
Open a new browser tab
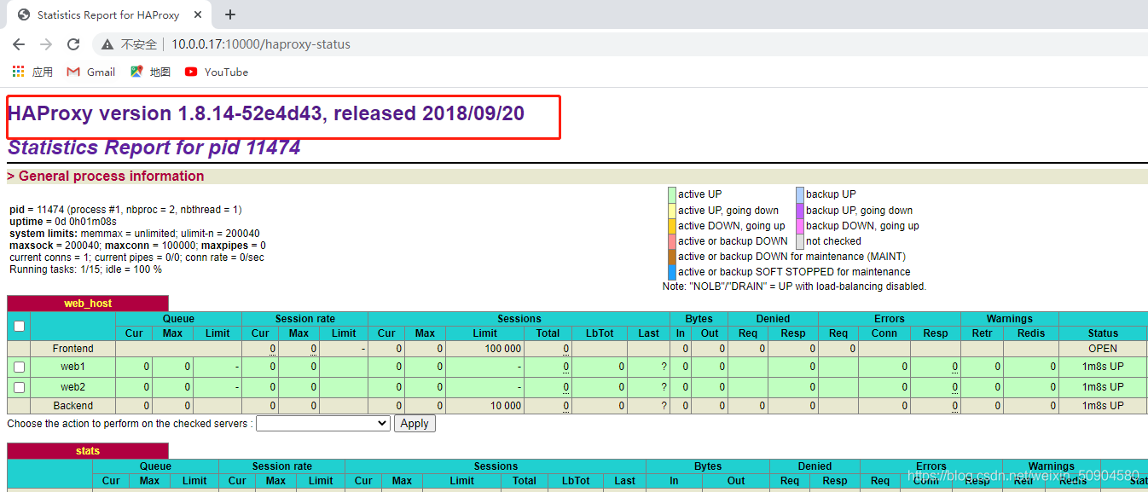click(x=230, y=14)
